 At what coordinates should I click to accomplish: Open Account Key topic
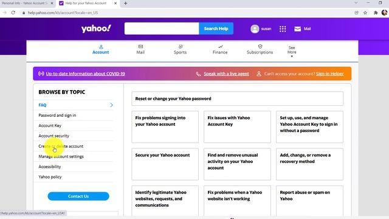[x=50, y=126]
